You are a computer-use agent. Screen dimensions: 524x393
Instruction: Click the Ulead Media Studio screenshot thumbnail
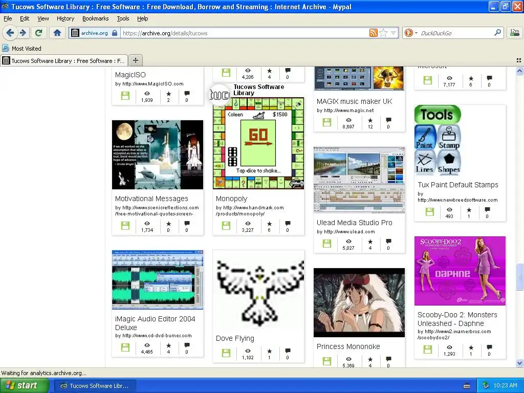tap(359, 180)
